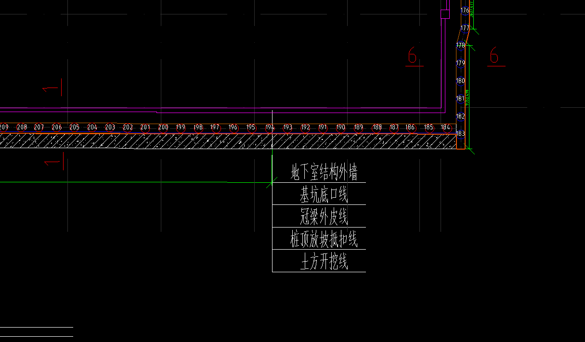Select pile label 200
585x342 pixels.
click(x=163, y=127)
